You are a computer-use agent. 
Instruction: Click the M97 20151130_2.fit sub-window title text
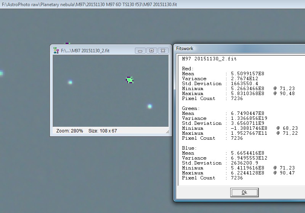85,51
